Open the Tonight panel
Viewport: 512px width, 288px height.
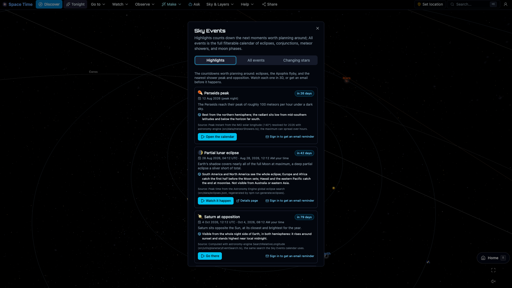tap(75, 4)
